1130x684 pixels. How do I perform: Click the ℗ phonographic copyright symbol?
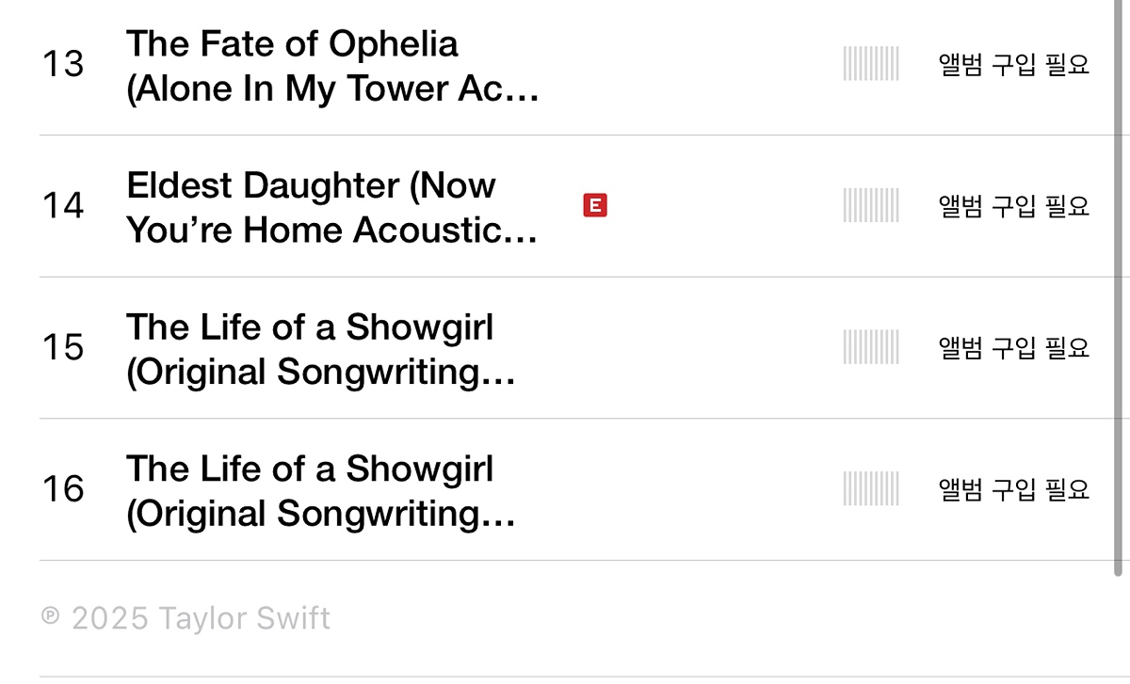coord(50,616)
